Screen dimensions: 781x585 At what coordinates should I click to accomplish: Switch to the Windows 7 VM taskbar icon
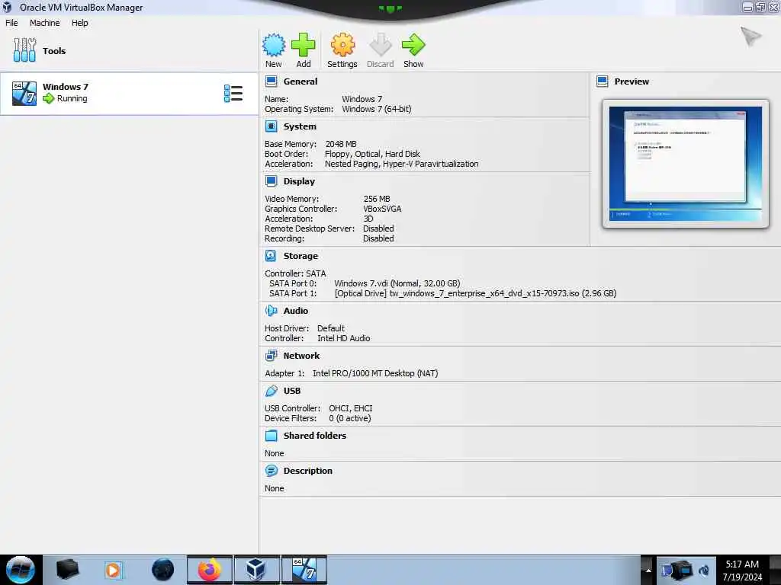[x=304, y=570]
